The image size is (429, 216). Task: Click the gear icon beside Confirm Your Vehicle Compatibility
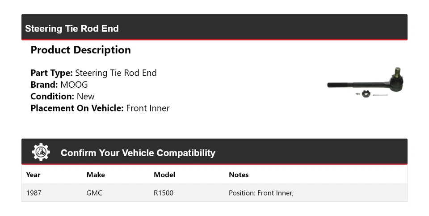(x=41, y=152)
